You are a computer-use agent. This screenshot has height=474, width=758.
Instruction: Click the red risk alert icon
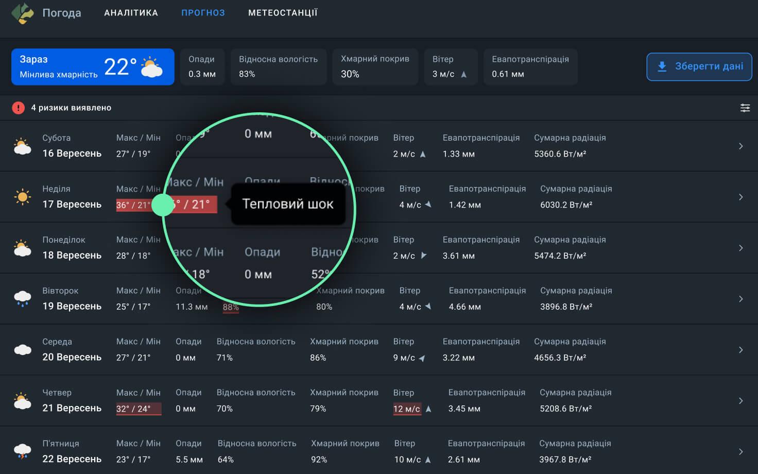[x=18, y=108]
